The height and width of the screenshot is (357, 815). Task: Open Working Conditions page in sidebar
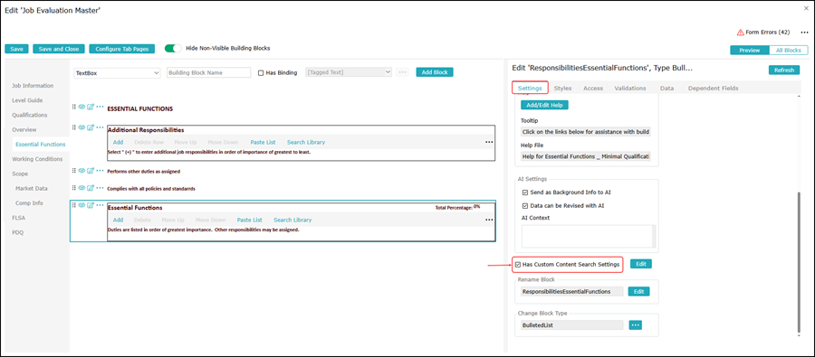click(37, 159)
